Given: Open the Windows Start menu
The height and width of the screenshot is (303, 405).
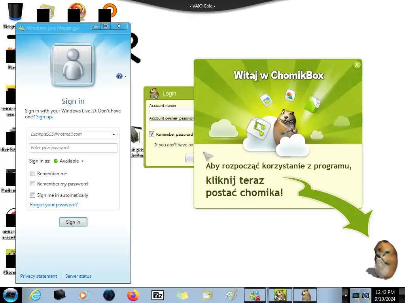Looking at the screenshot, I should click(x=11, y=295).
